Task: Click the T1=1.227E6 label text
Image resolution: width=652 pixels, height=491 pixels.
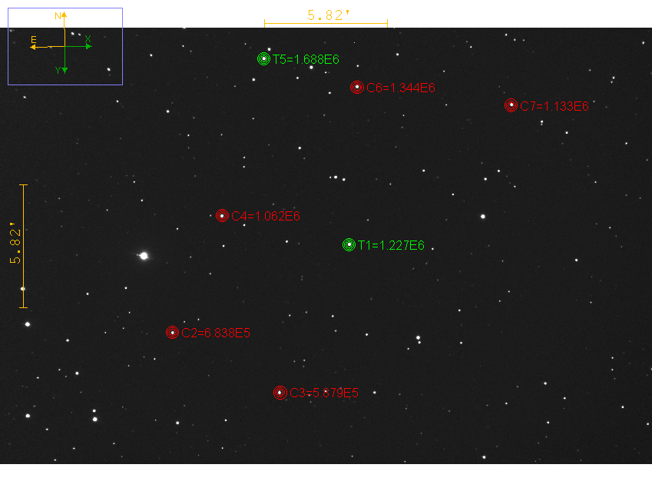Action: [391, 246]
